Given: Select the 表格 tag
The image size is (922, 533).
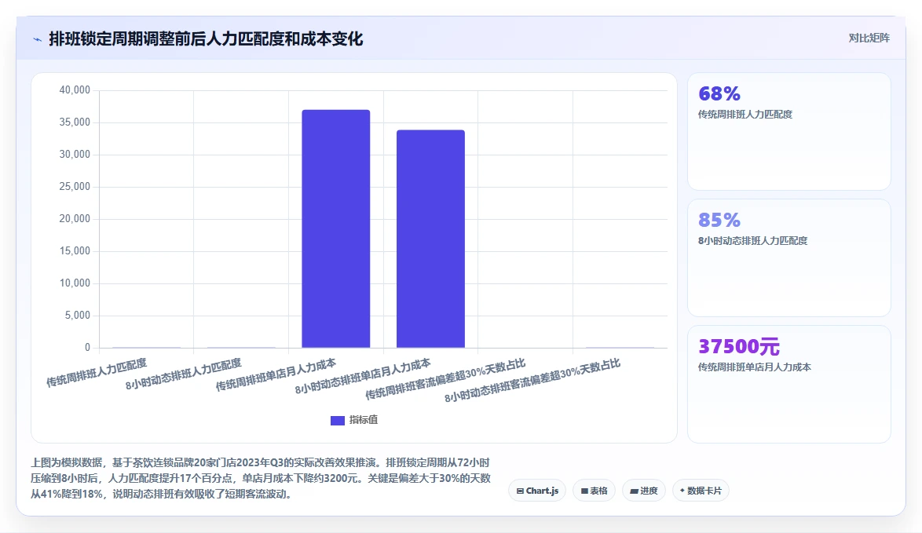Looking at the screenshot, I should point(594,491).
